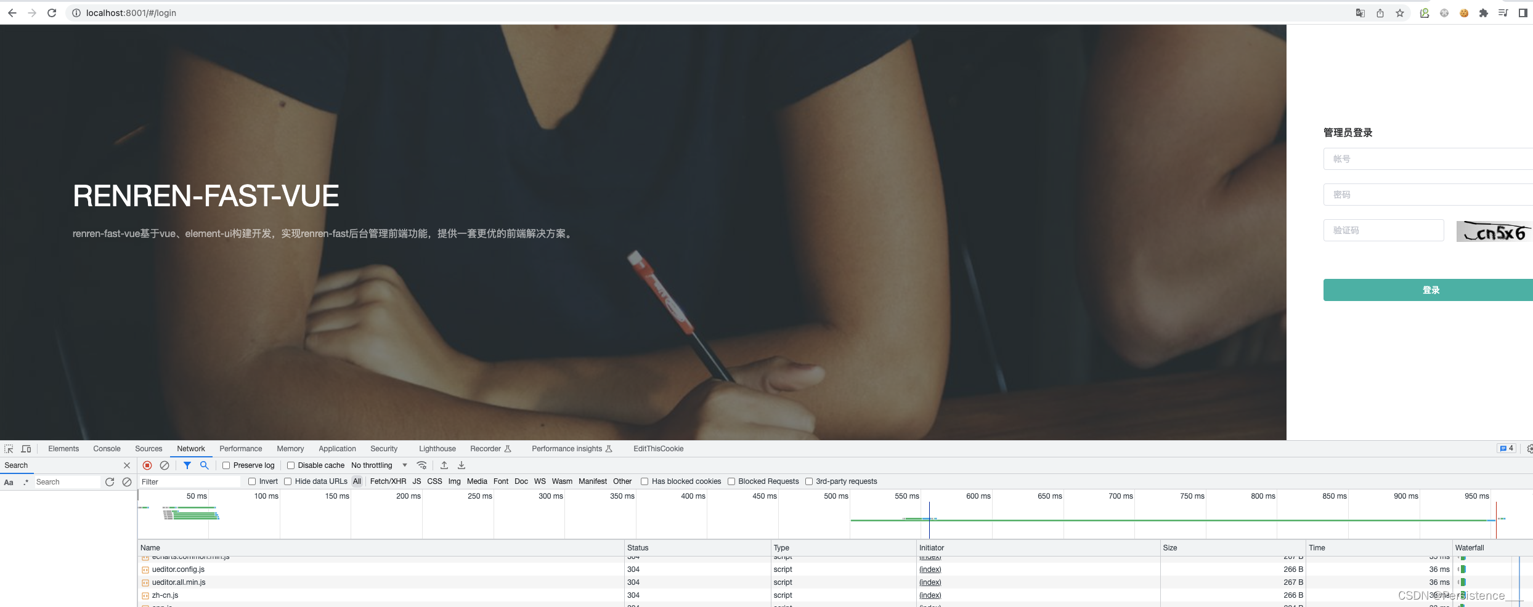Export HAR file with download arrow
Viewport: 1533px width, 607px height.
point(462,465)
